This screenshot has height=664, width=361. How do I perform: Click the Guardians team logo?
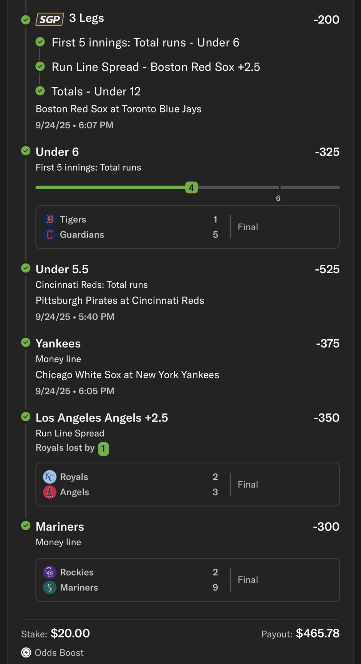[x=50, y=234]
